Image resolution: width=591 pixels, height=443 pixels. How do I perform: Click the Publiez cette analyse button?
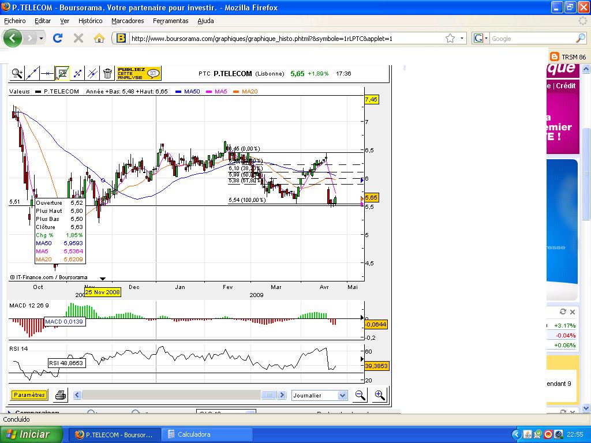(x=139, y=73)
